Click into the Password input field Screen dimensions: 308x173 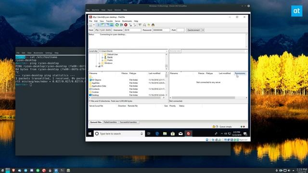click(161, 30)
